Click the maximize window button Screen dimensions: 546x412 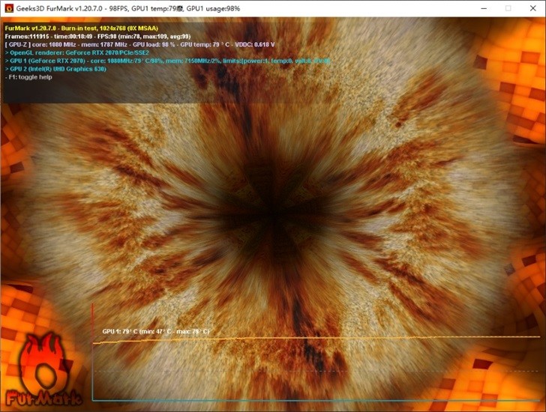pos(508,8)
